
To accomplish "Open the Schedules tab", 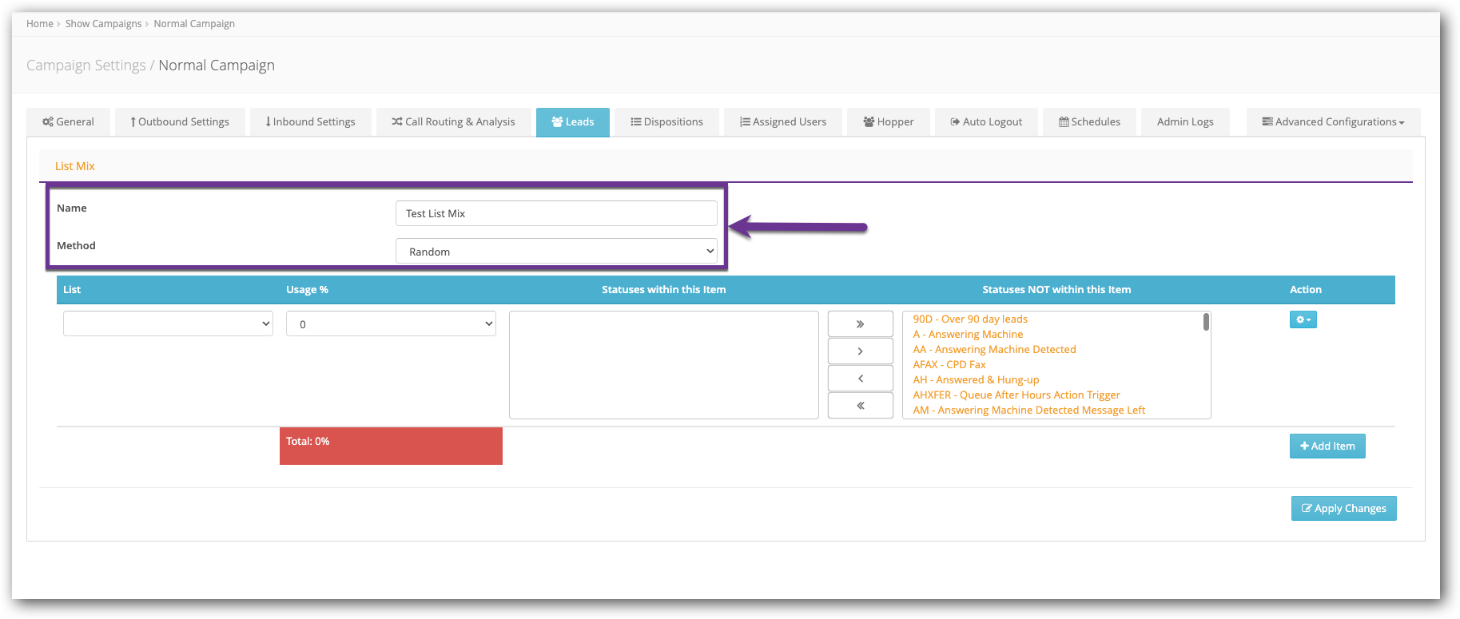I will [x=1089, y=122].
